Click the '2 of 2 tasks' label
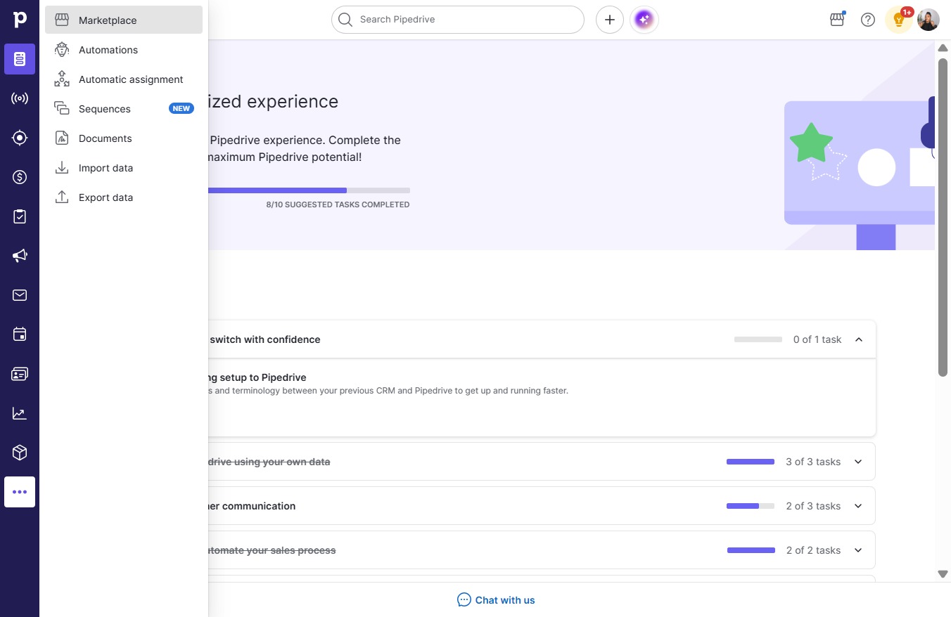This screenshot has width=951, height=617. (x=813, y=550)
